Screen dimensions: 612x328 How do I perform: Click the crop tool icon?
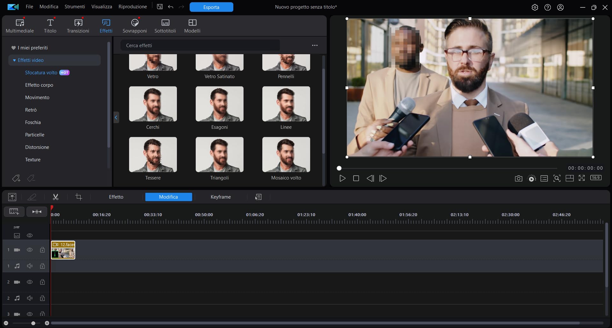[x=79, y=197]
